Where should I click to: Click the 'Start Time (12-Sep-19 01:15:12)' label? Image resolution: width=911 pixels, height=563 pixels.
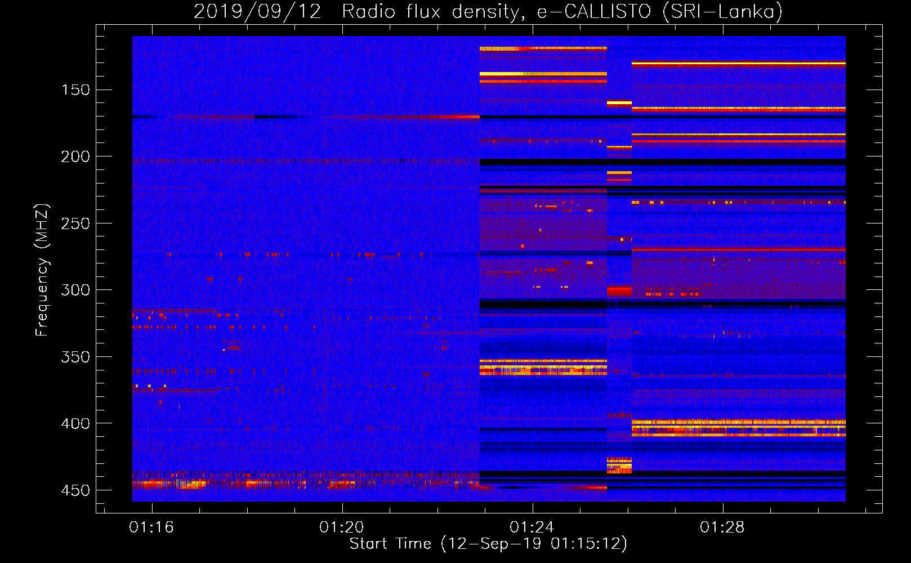(488, 544)
